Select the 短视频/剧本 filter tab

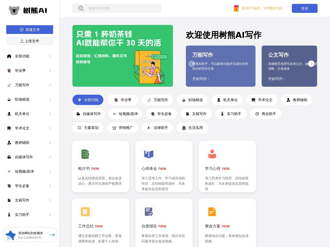[x=125, y=114]
